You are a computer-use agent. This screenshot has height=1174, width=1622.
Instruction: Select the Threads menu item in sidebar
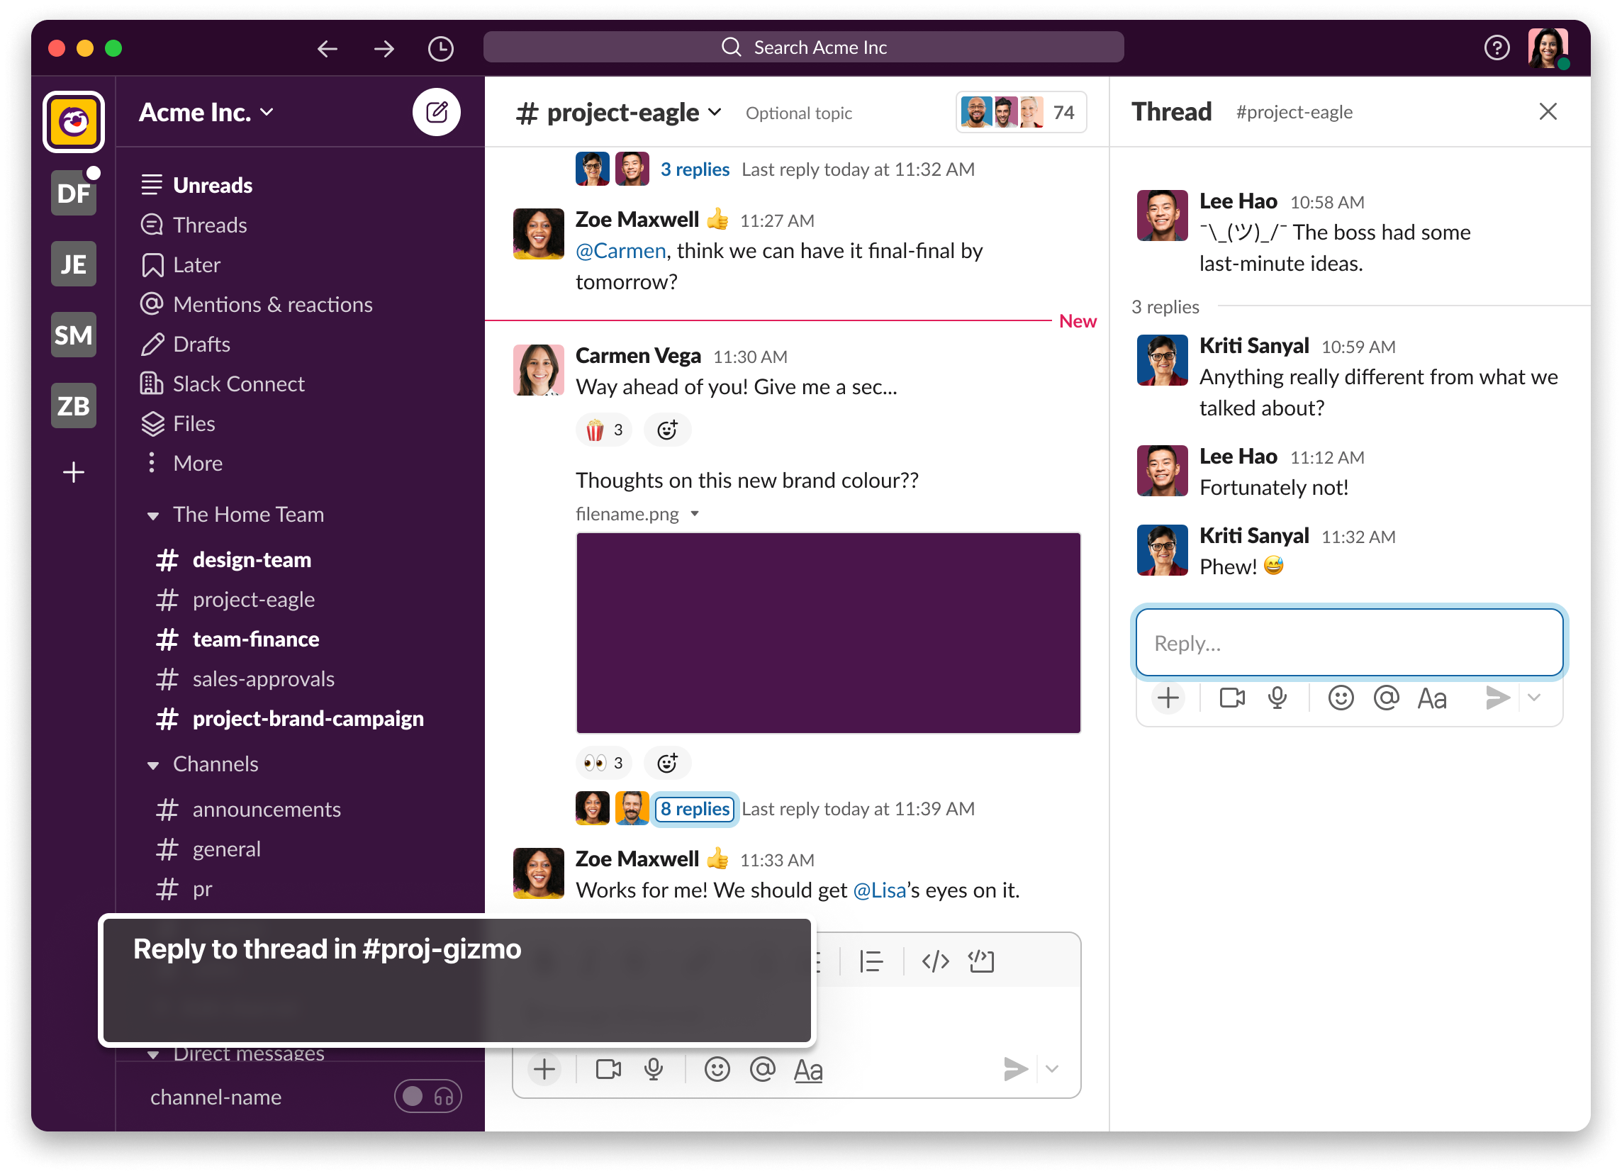[209, 224]
